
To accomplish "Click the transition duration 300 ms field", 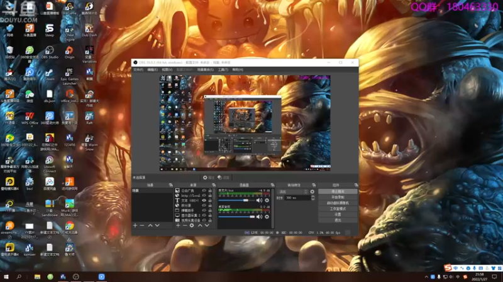I will coord(297,198).
